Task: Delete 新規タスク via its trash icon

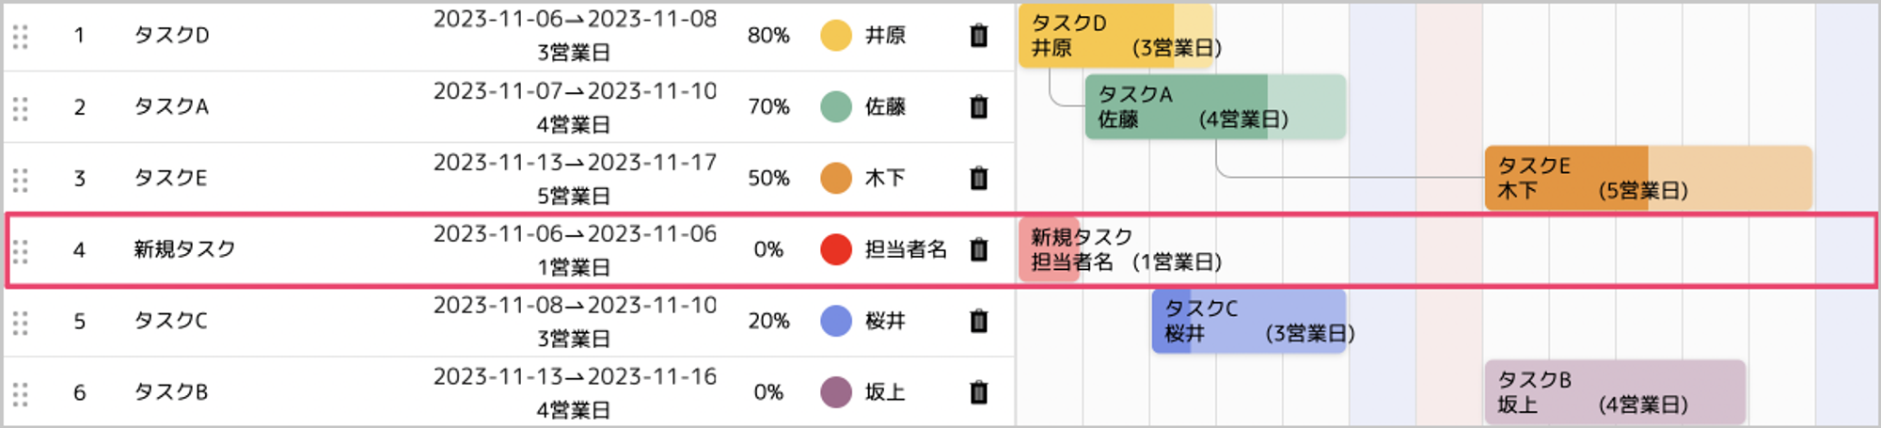Action: (978, 250)
